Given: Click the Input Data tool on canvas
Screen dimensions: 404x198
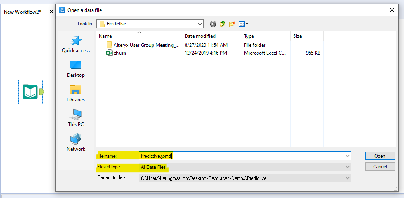Looking at the screenshot, I should (x=30, y=92).
